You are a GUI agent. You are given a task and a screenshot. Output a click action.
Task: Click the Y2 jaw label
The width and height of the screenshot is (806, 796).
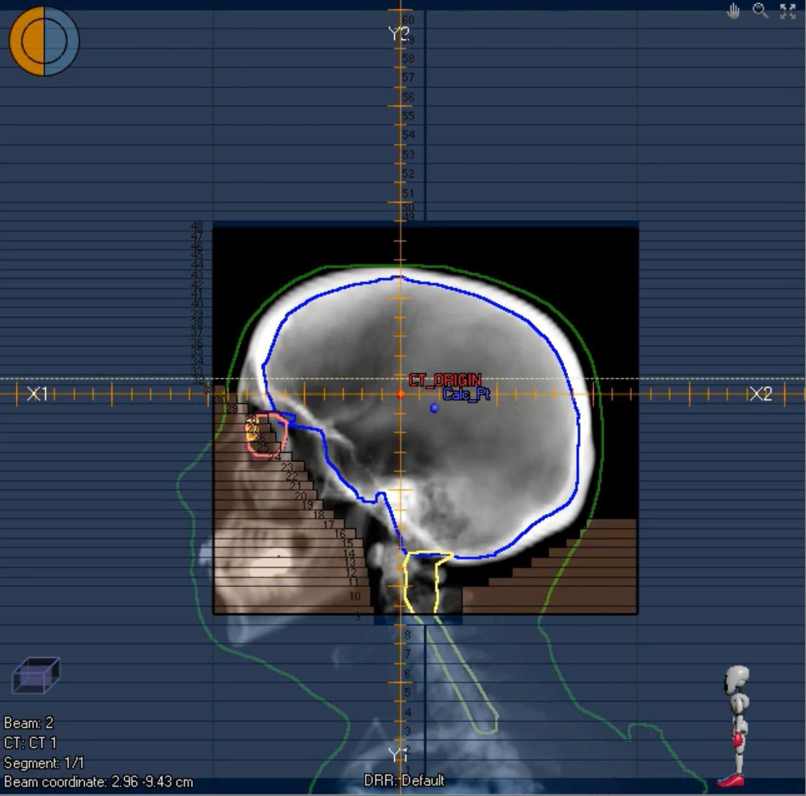pos(399,34)
